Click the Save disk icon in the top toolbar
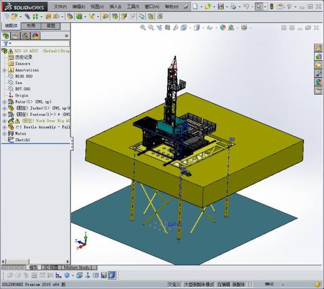Viewport: 324px width, 289px height. pyautogui.click(x=221, y=7)
